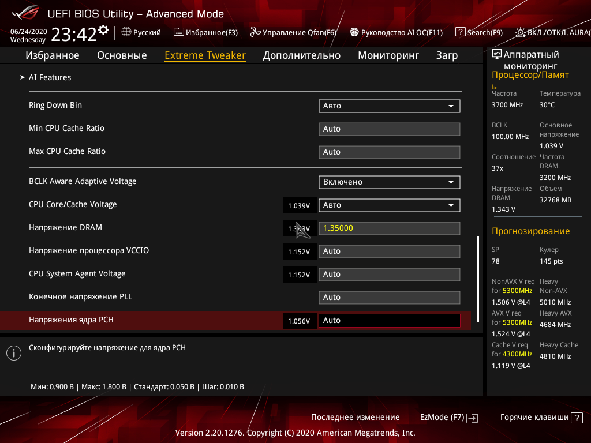The height and width of the screenshot is (443, 591).
Task: Click Min CPU Cache Ratio field
Action: tap(390, 129)
